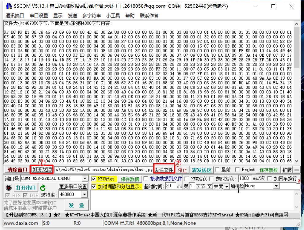Switch interface language with the English checkbox
The height and width of the screenshot is (230, 304).
click(237, 169)
